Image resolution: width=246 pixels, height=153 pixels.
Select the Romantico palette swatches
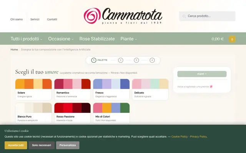(x=73, y=84)
